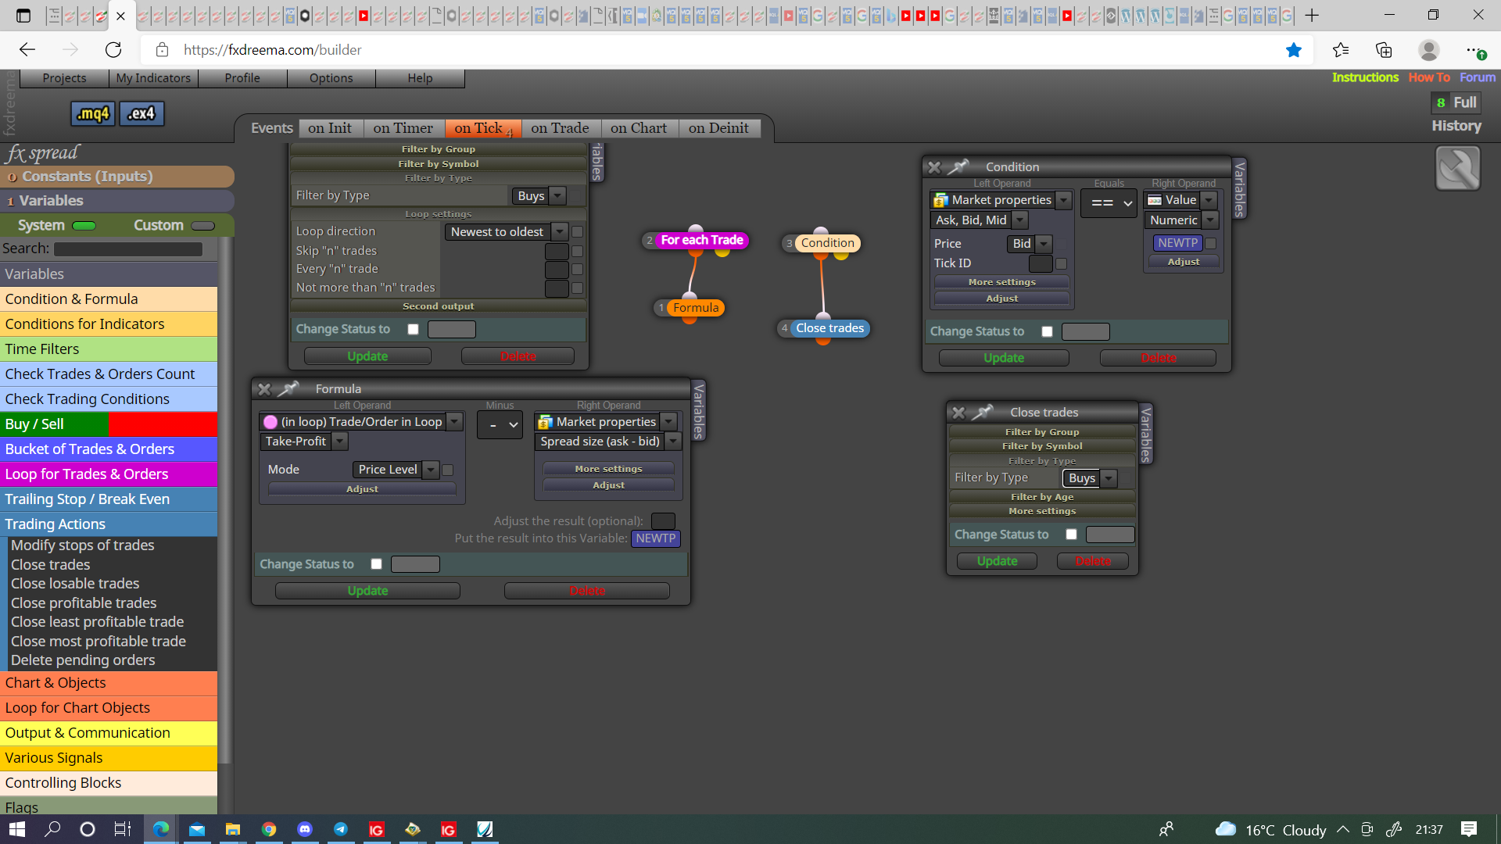Open Discord from the taskbar
The height and width of the screenshot is (844, 1501).
tap(305, 829)
